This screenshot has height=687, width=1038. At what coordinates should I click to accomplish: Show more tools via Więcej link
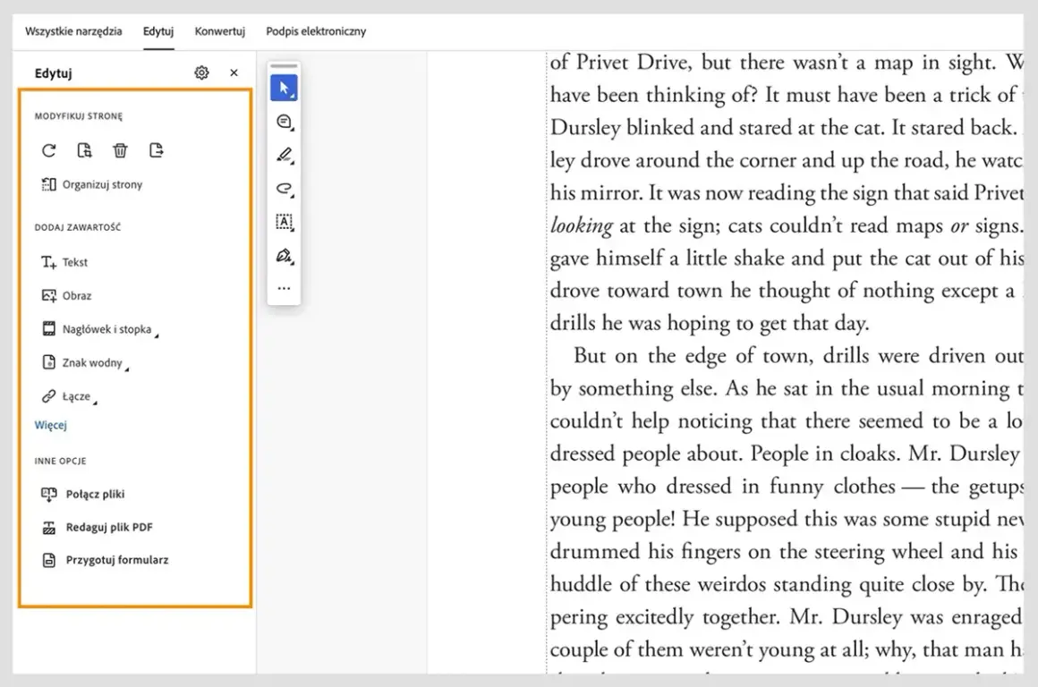(51, 424)
